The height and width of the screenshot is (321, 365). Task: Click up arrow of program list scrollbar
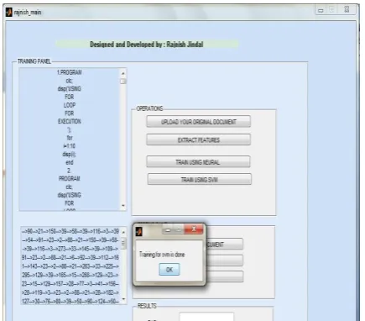[x=123, y=73]
